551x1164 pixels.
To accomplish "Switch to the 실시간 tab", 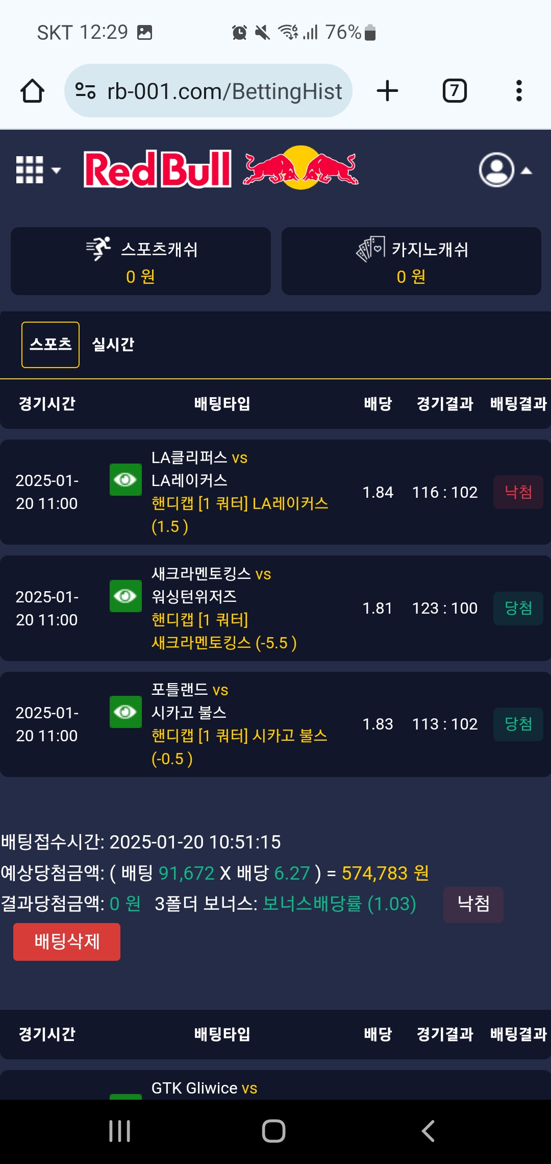I will point(113,345).
